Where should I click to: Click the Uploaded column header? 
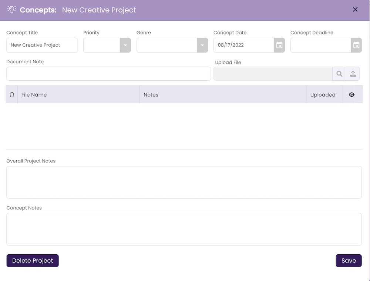324,95
